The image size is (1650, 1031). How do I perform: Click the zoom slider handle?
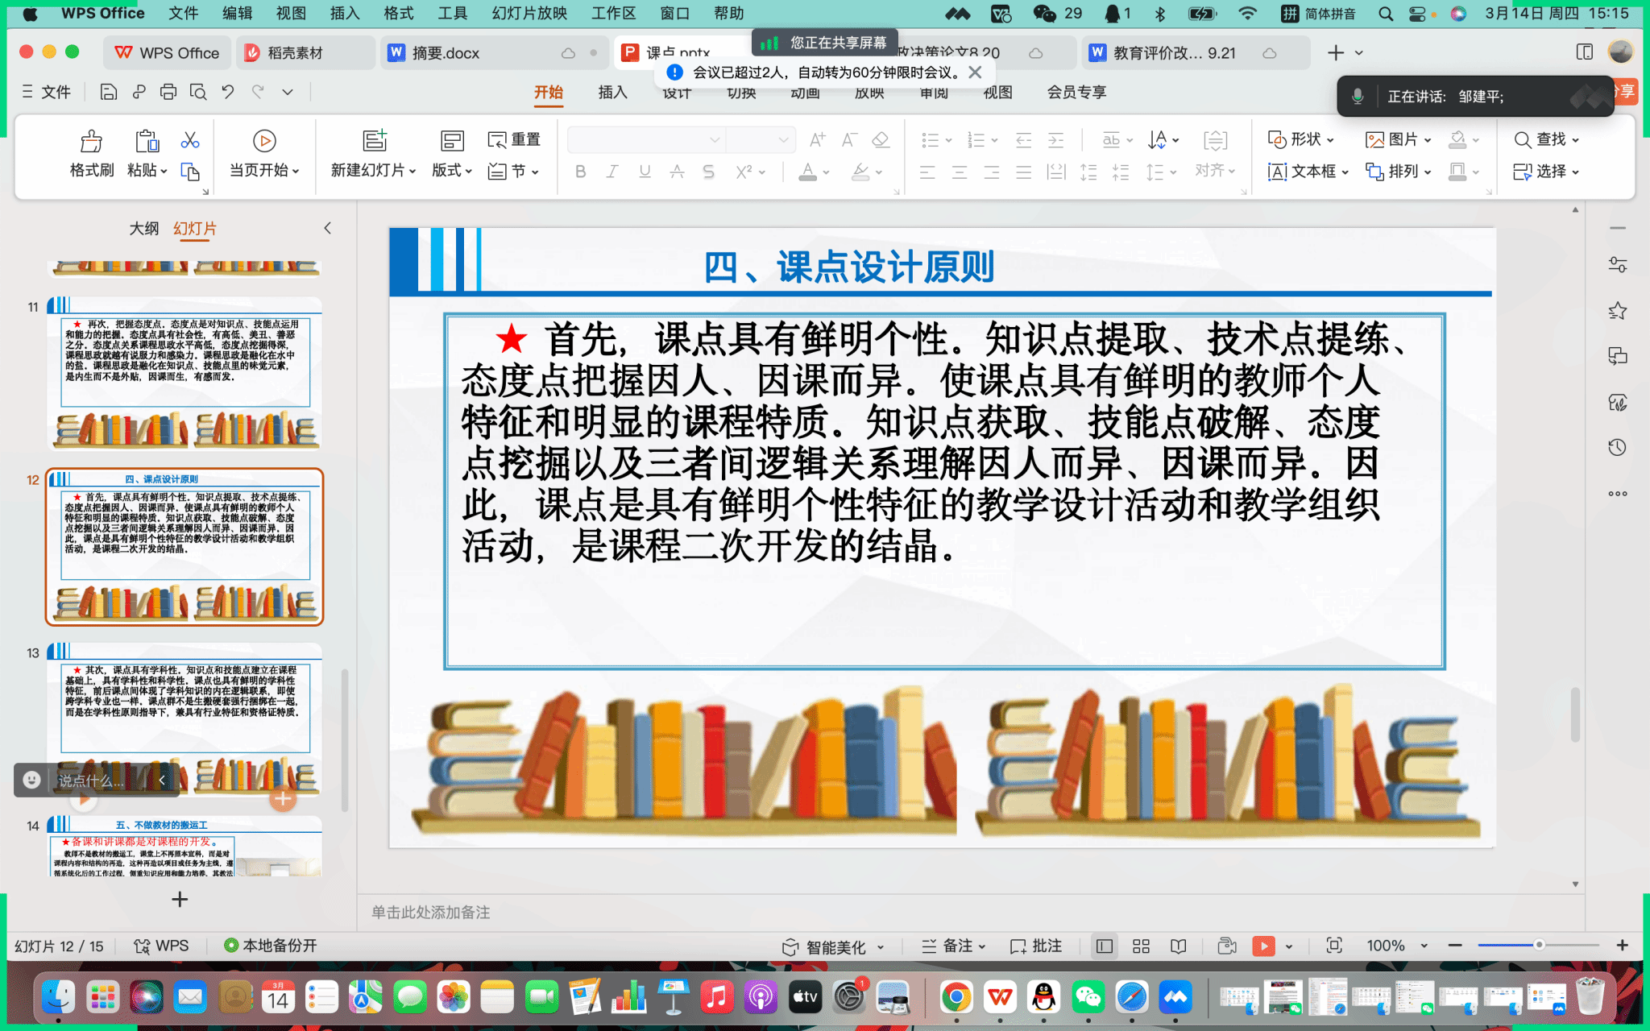coord(1538,945)
